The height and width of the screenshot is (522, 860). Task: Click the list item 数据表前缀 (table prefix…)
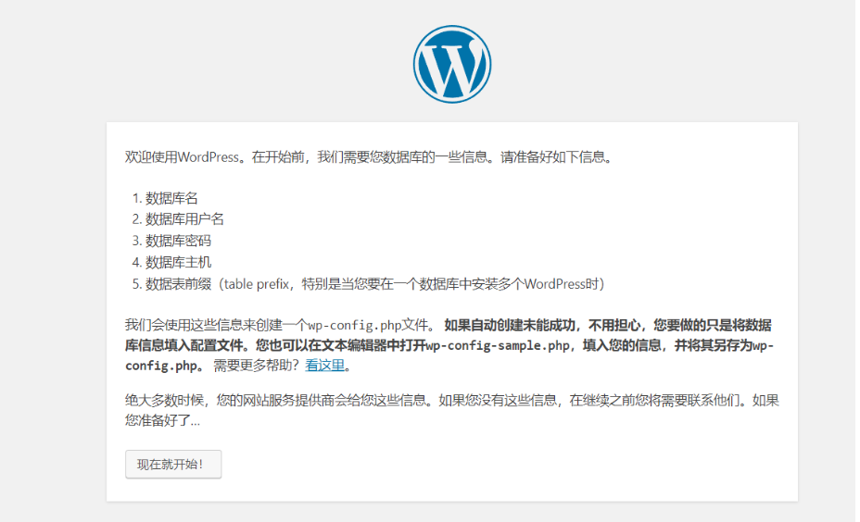click(374, 284)
